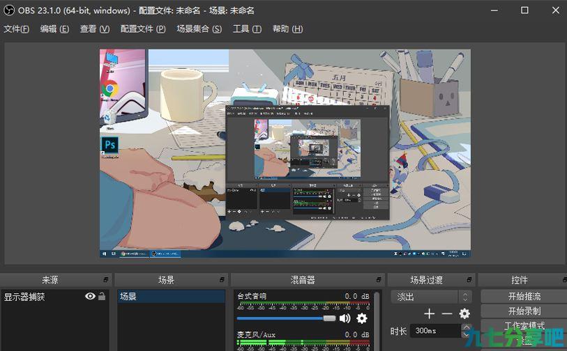
Task: Click the mixer panel vertical scrollbar
Action: (x=377, y=320)
